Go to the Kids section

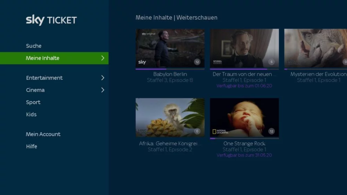pos(31,114)
